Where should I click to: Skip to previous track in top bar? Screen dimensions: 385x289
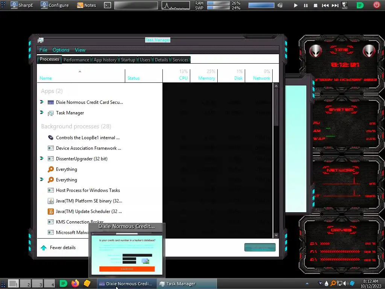[x=325, y=5]
